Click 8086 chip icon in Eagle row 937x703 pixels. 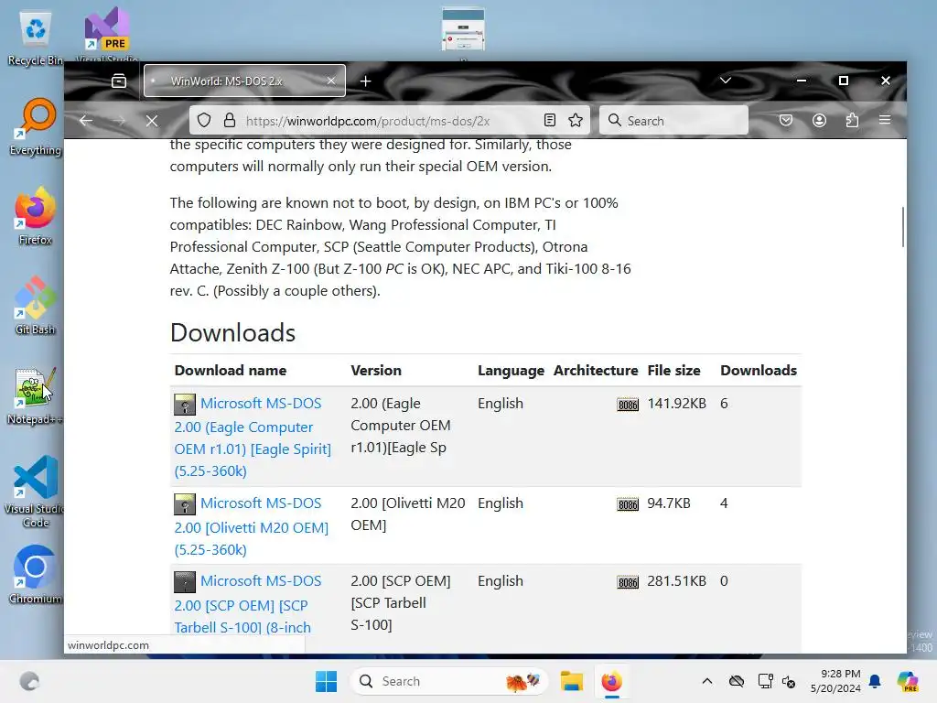pyautogui.click(x=628, y=405)
